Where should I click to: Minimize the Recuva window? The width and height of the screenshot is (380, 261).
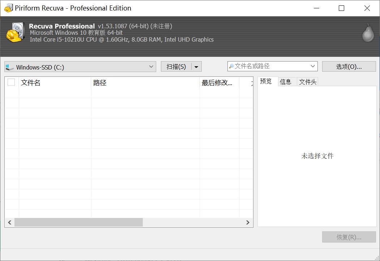(316, 8)
